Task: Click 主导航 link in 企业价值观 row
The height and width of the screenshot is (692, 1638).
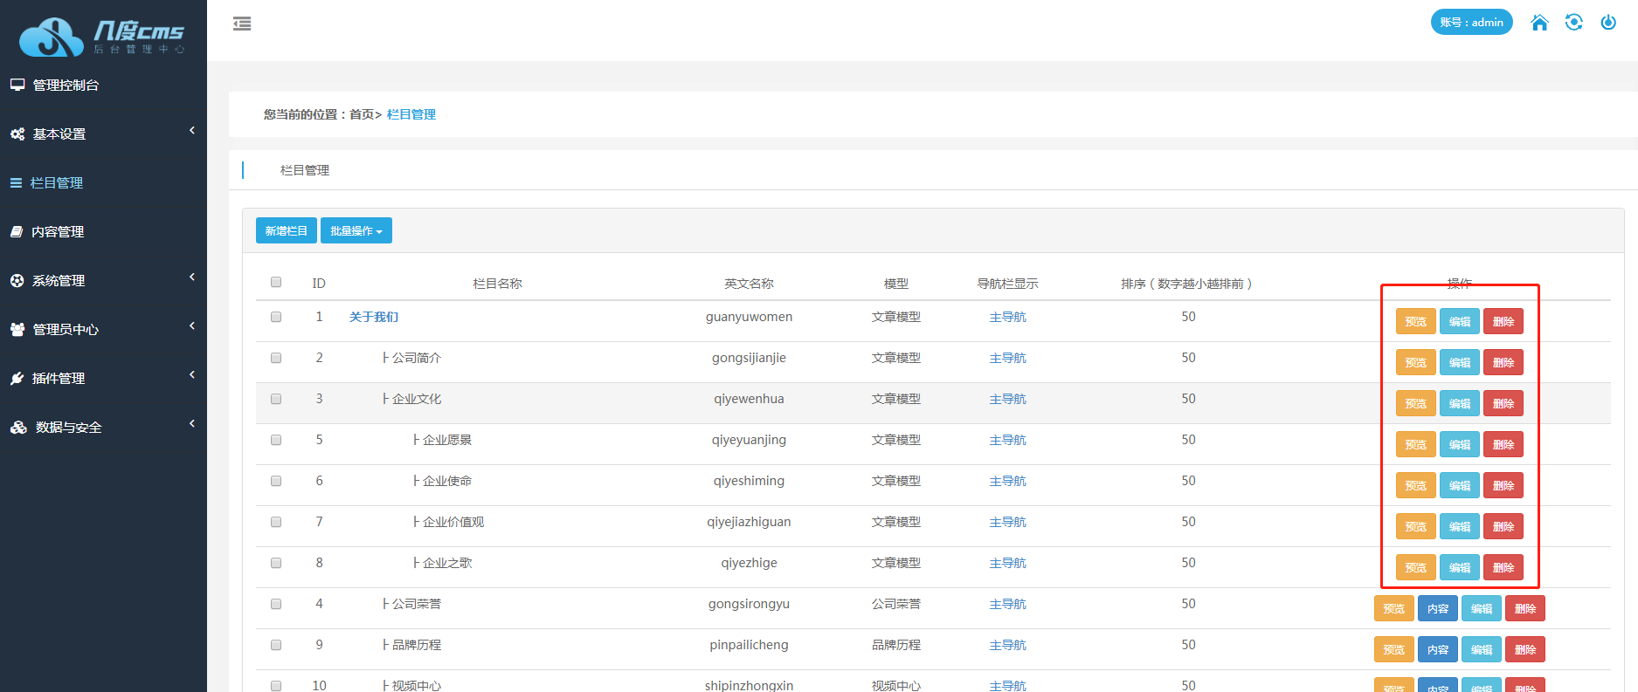Action: [x=1007, y=522]
